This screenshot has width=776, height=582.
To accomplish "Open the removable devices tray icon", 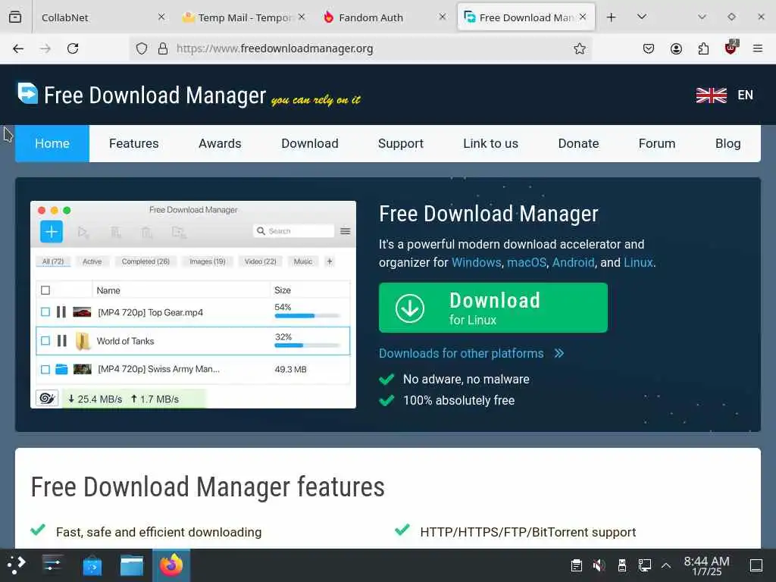I will pyautogui.click(x=622, y=565).
